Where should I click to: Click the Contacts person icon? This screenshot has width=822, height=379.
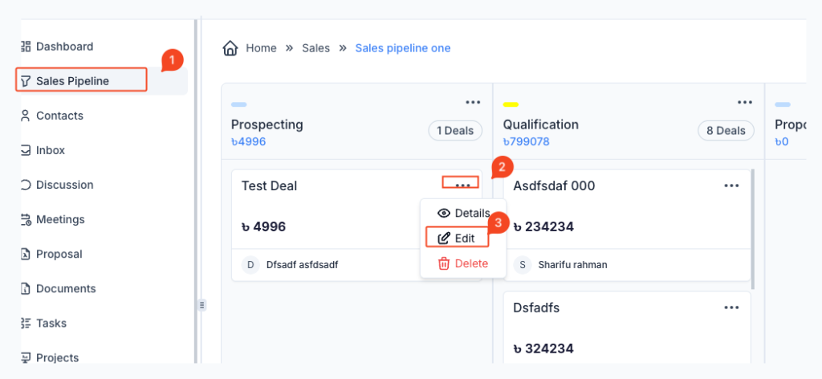26,116
